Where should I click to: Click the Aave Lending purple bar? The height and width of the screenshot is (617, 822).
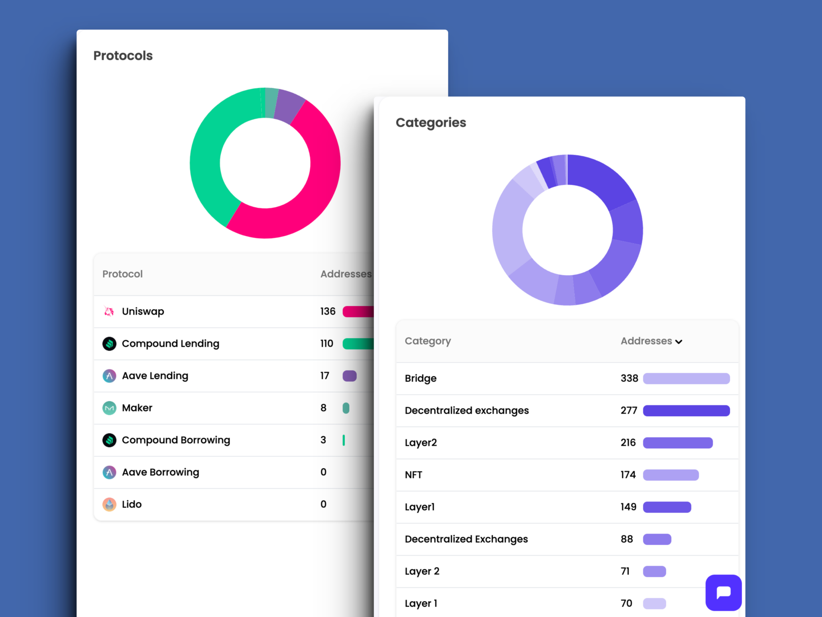349,376
